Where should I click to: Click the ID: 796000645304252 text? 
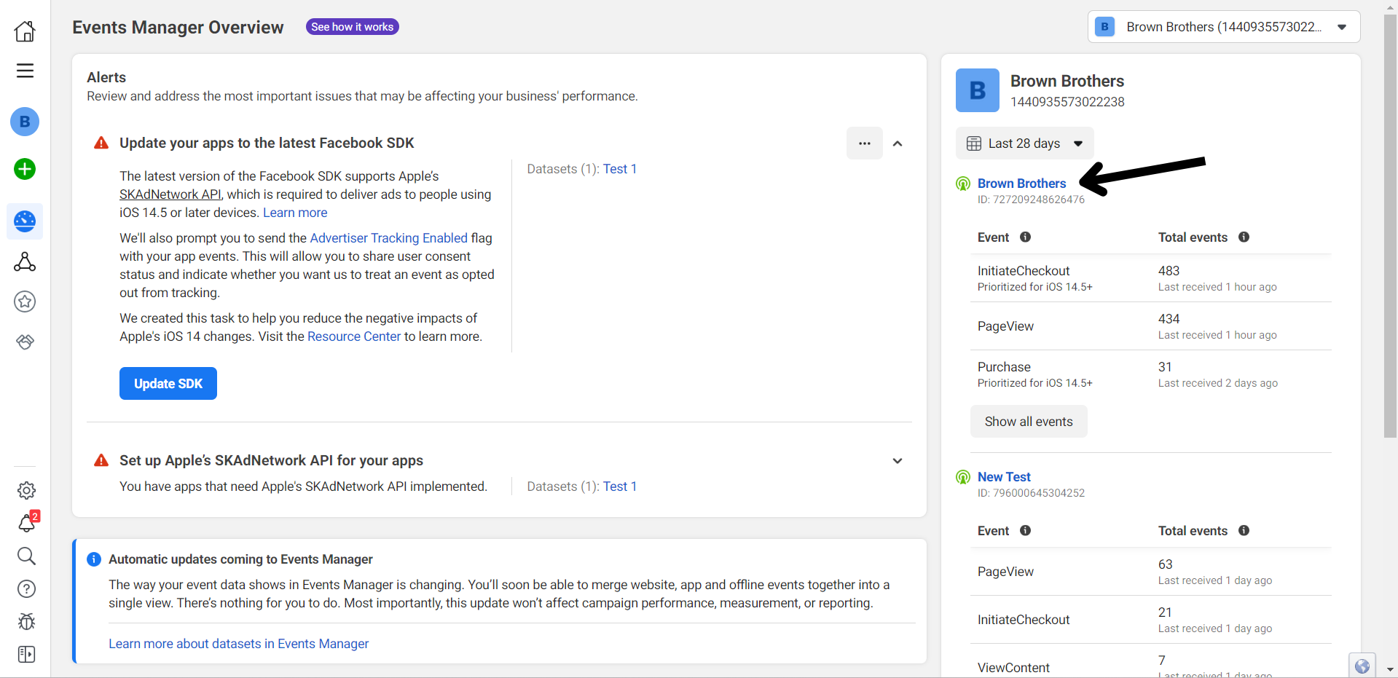coord(1031,493)
